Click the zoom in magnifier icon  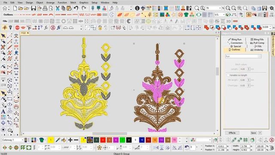point(197,8)
